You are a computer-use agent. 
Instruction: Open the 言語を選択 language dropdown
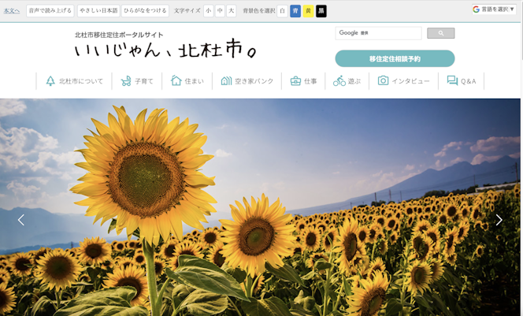[x=494, y=9]
